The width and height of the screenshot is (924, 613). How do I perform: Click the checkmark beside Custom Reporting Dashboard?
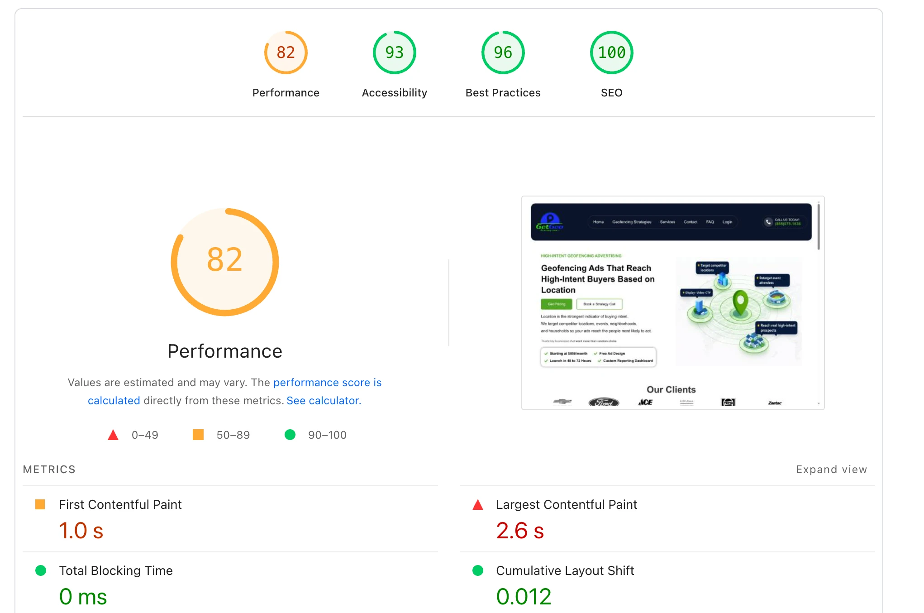click(x=600, y=360)
